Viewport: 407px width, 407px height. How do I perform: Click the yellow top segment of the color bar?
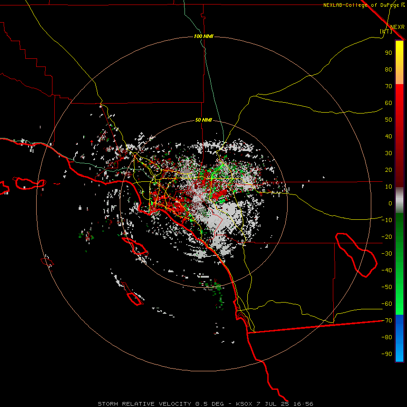pos(399,62)
